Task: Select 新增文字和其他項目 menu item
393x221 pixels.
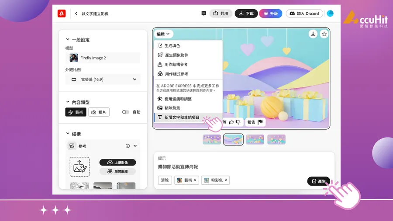Action: tap(188, 117)
